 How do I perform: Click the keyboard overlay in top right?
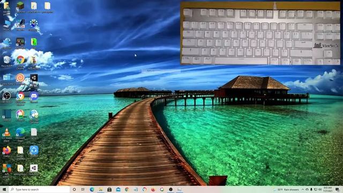260,33
